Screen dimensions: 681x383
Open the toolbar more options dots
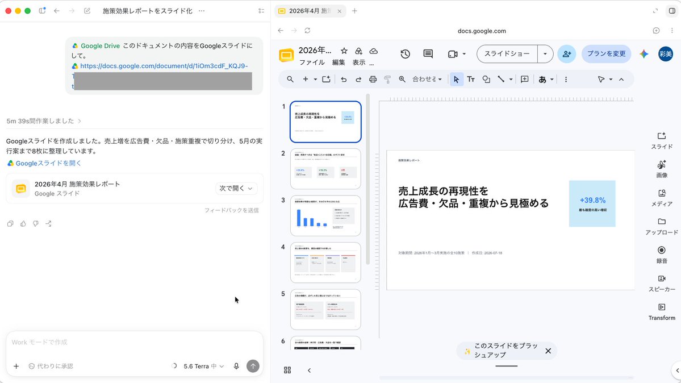point(566,80)
